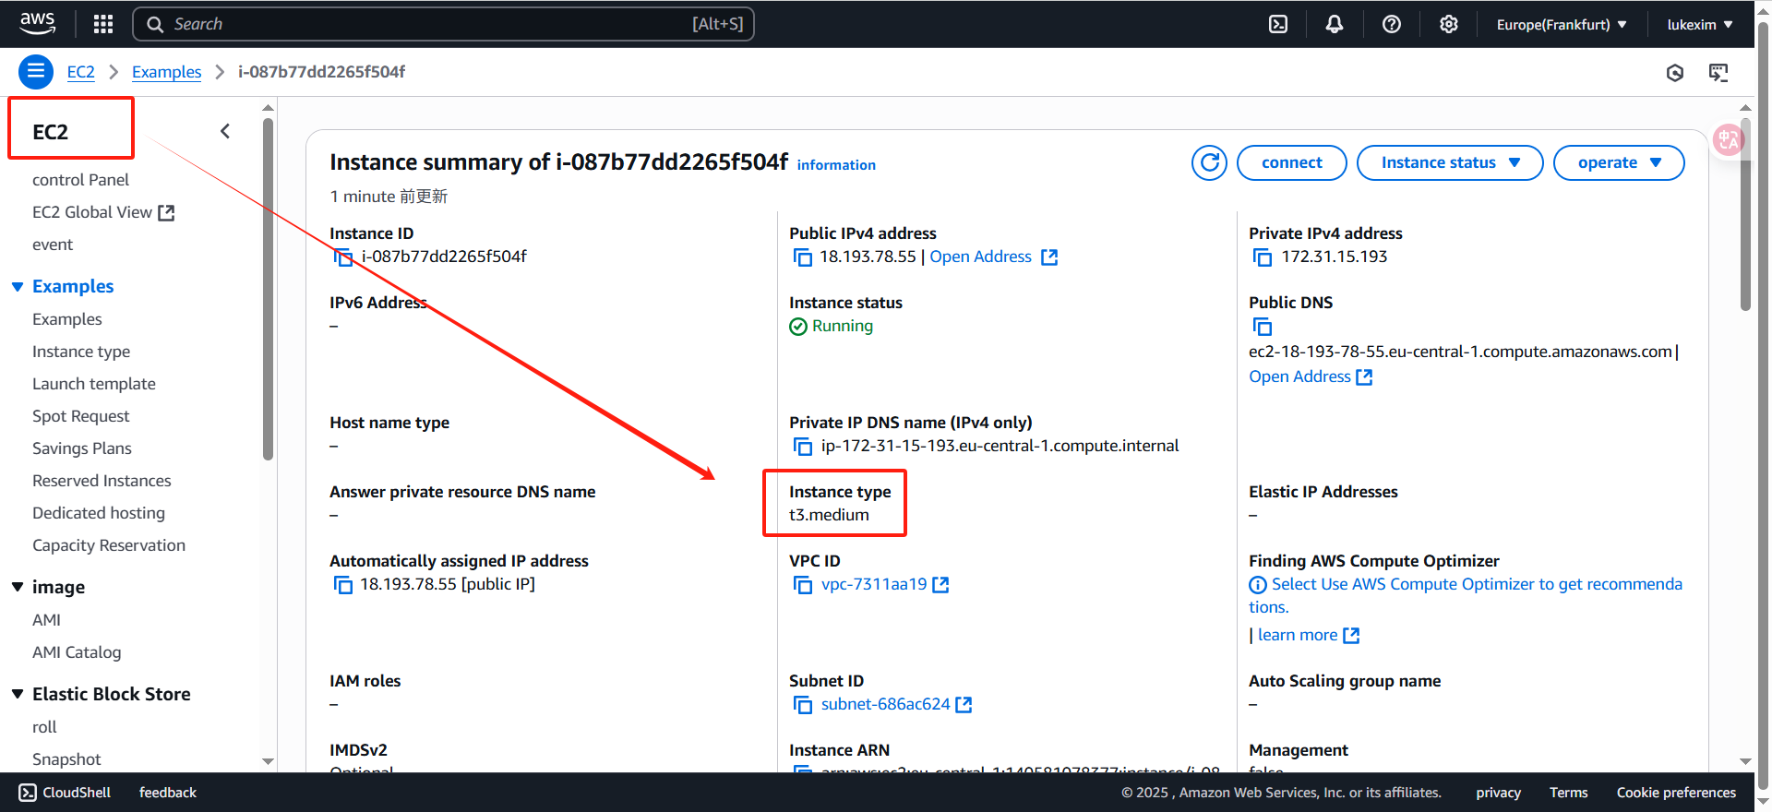The width and height of the screenshot is (1772, 812).
Task: Open the information link beside the title
Action: 836,165
